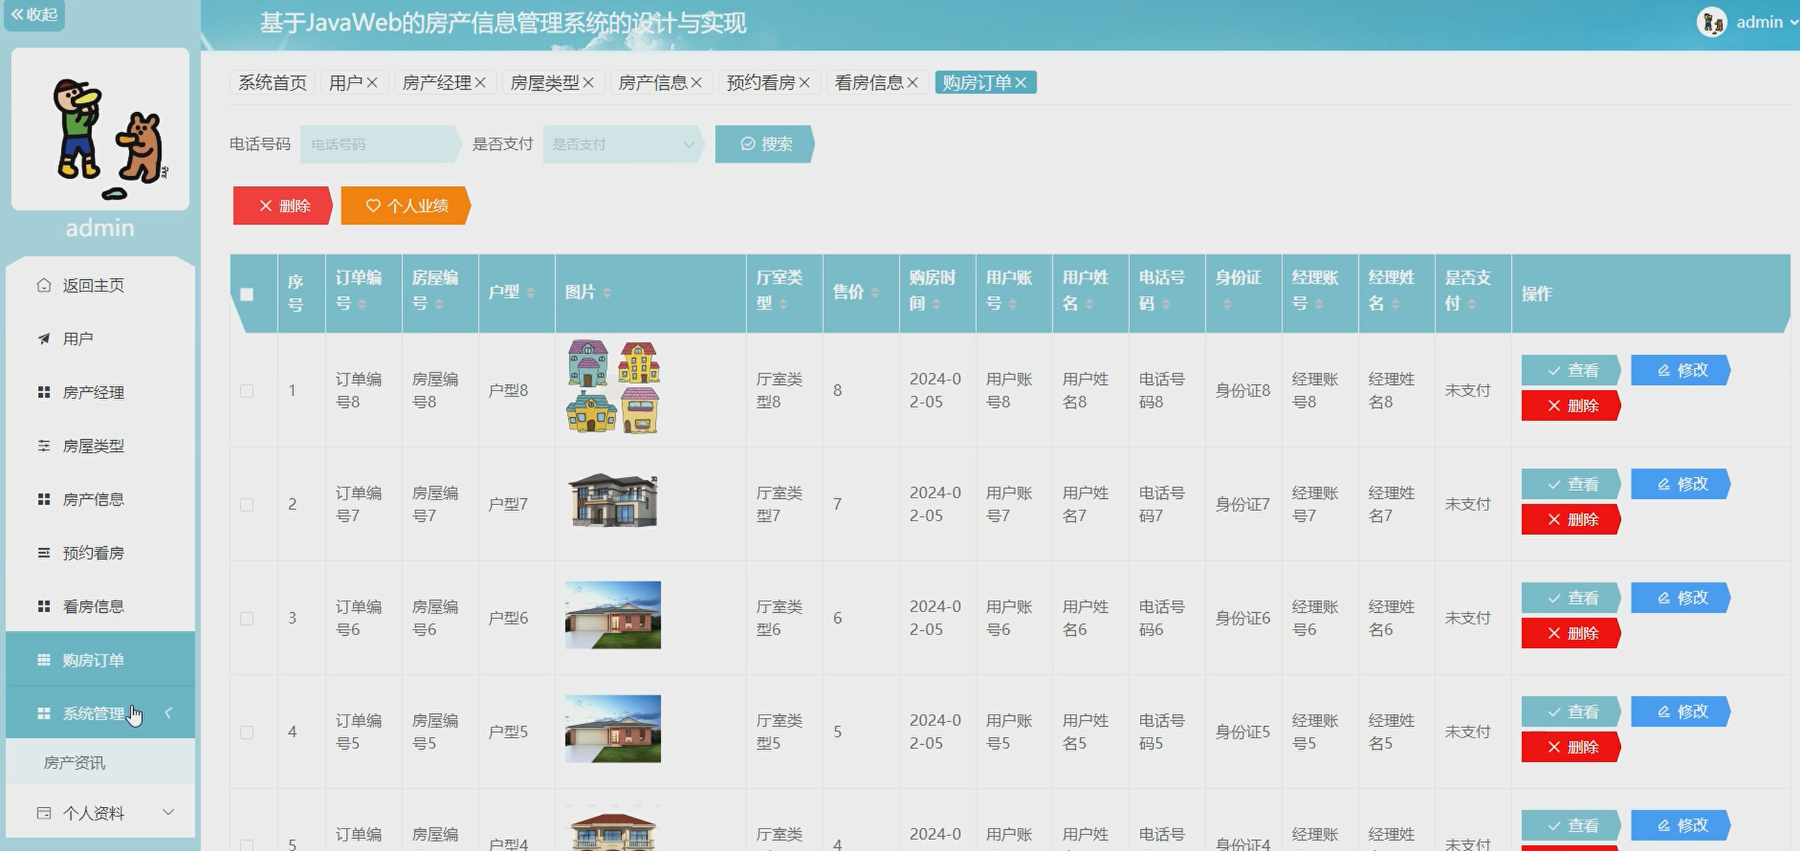The image size is (1800, 851).
Task: Select the checkbox for row 4
Action: pos(247,733)
